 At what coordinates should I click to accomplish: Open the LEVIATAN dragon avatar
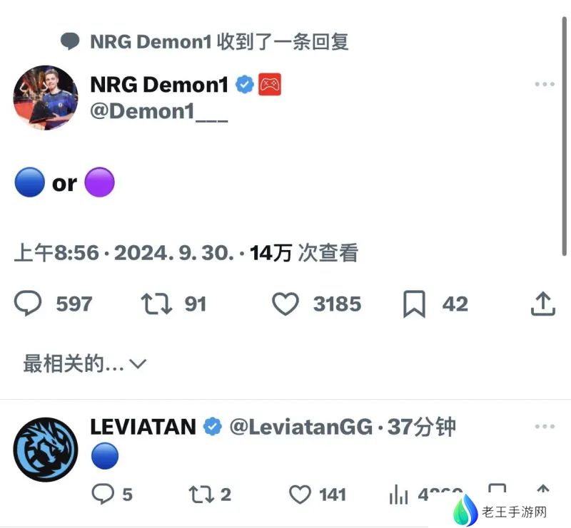46,450
